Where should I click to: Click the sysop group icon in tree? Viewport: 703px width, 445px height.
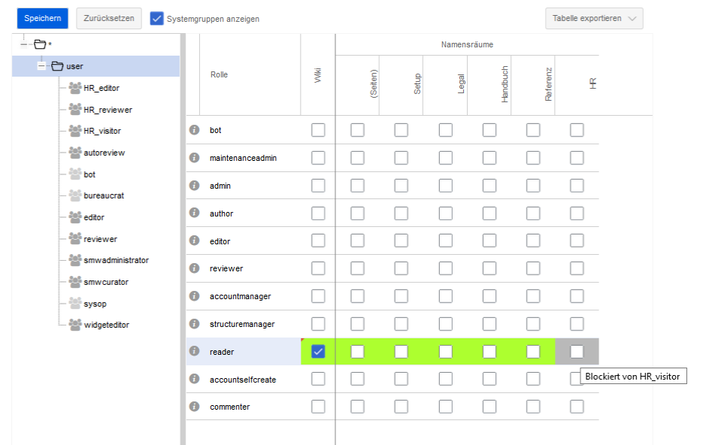pos(75,303)
